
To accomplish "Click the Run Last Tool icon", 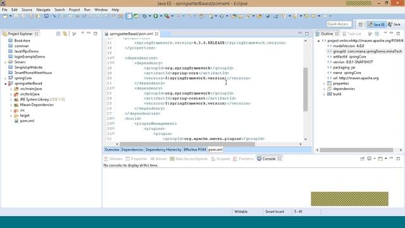I will coord(167,16).
